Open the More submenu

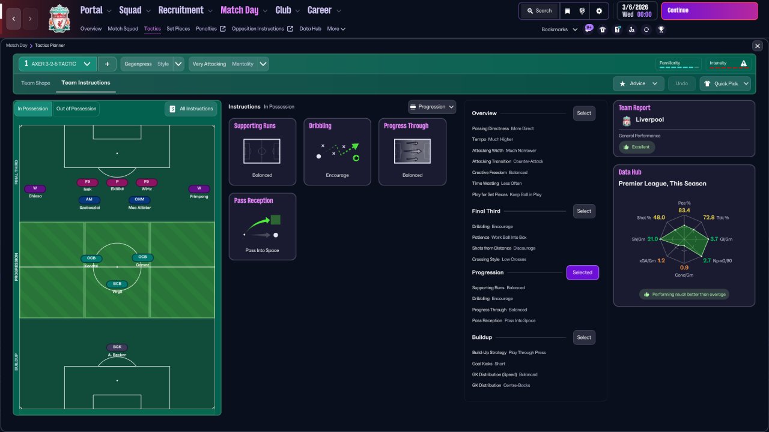pyautogui.click(x=336, y=29)
